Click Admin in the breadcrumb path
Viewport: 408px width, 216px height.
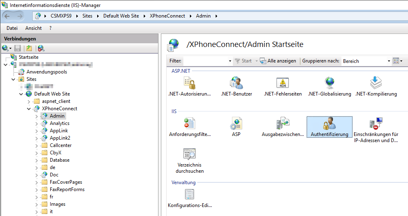pyautogui.click(x=203, y=16)
